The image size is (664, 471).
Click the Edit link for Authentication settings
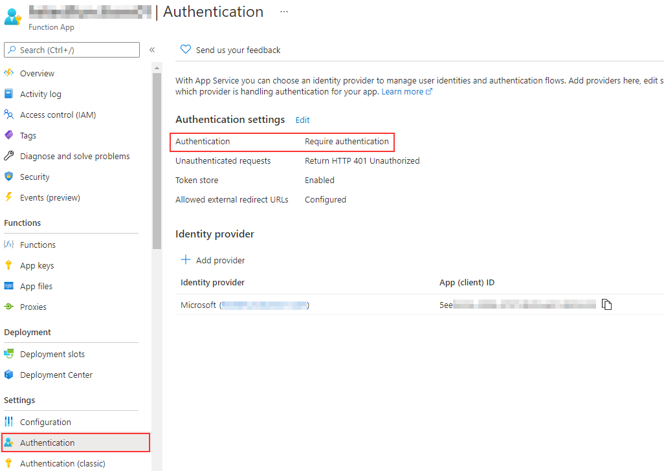coord(302,120)
